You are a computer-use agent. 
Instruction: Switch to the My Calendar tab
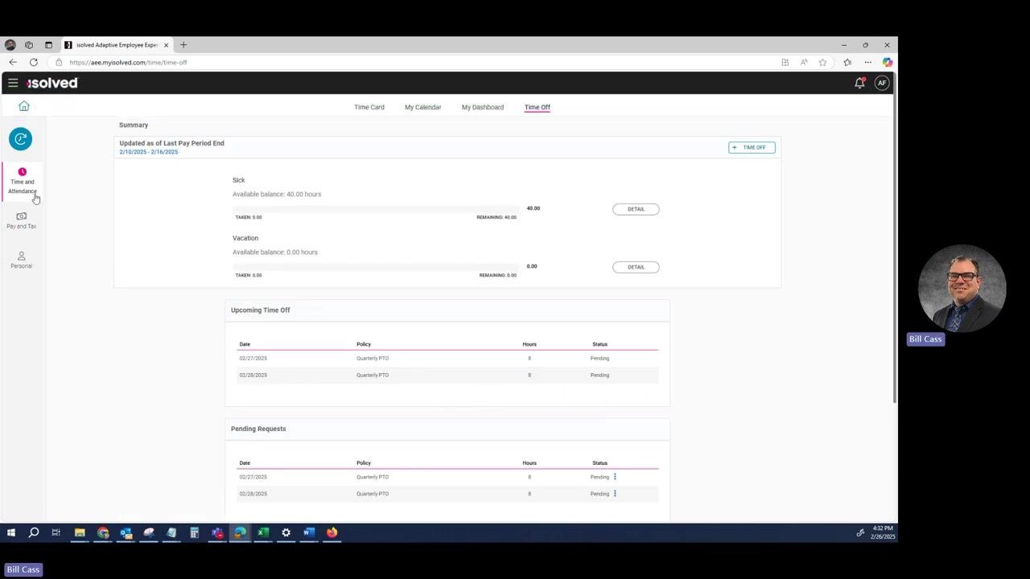[x=423, y=107]
